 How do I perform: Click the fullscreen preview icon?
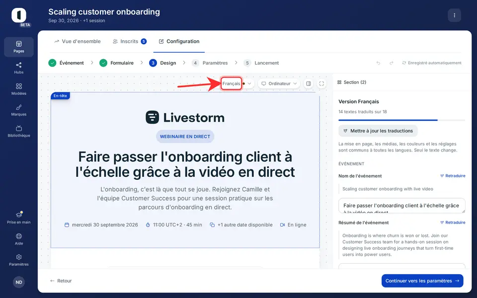[321, 83]
